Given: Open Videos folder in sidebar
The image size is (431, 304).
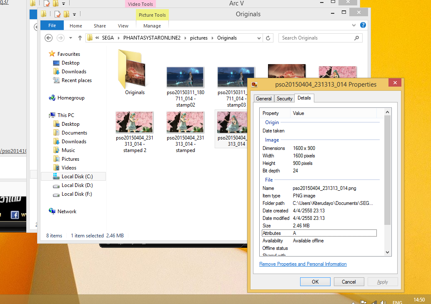Looking at the screenshot, I should pos(69,168).
